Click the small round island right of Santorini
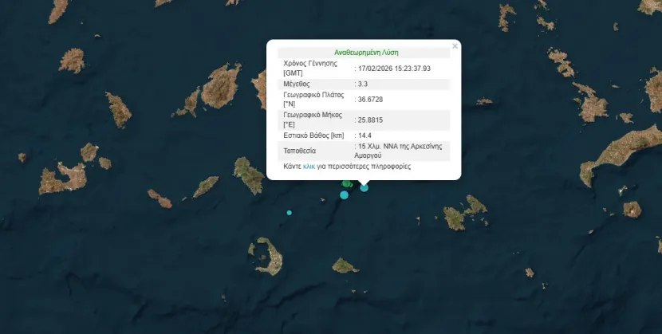This screenshot has height=334, width=662. pos(345,266)
